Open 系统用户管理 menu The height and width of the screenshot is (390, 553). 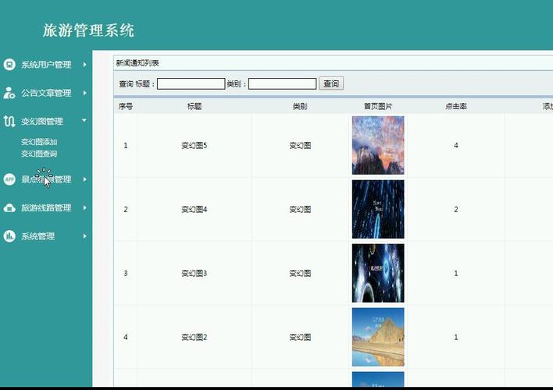[x=46, y=65]
